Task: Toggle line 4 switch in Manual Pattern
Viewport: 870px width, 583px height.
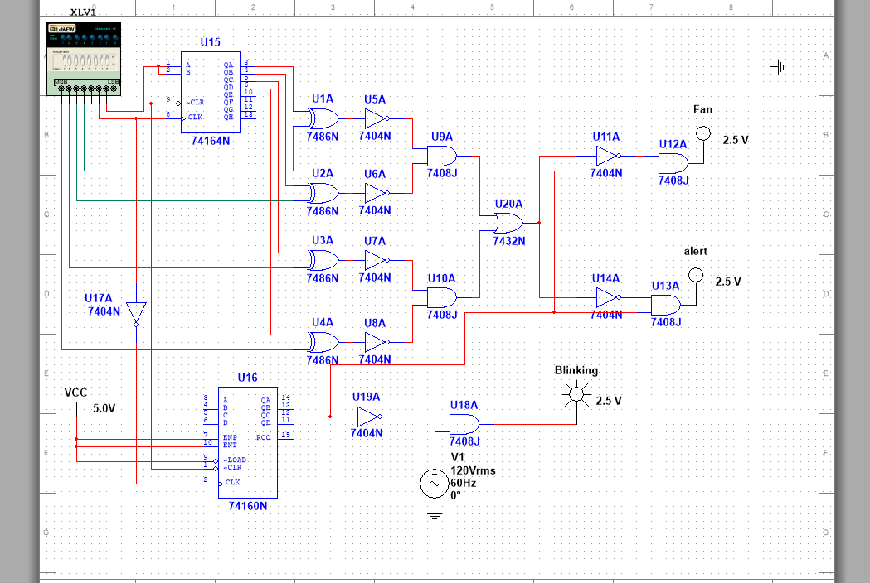Action: [82, 60]
